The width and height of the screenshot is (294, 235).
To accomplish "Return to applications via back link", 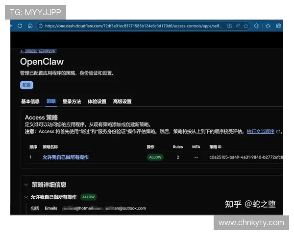I will (38, 51).
